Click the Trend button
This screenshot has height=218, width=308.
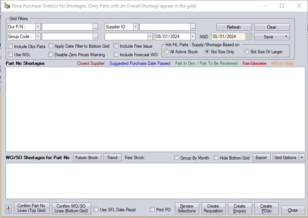[x=112, y=158]
